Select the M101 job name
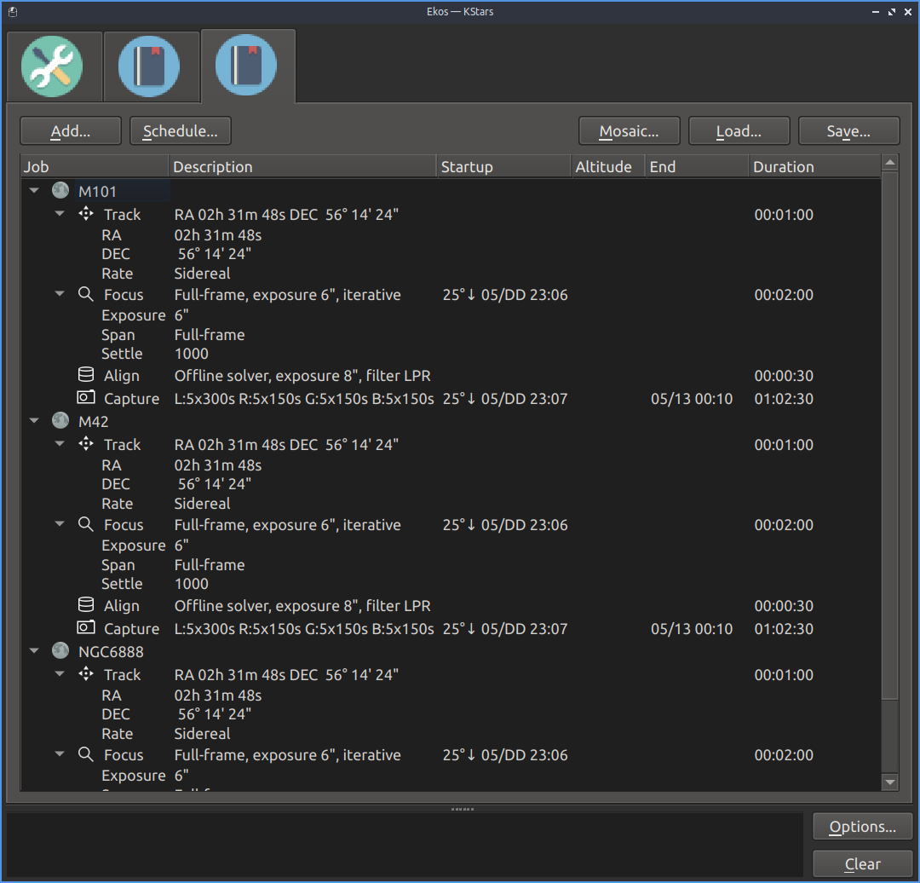 point(97,192)
